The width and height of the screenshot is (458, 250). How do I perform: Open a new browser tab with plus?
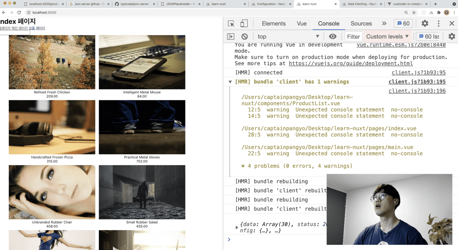pyautogui.click(x=435, y=4)
